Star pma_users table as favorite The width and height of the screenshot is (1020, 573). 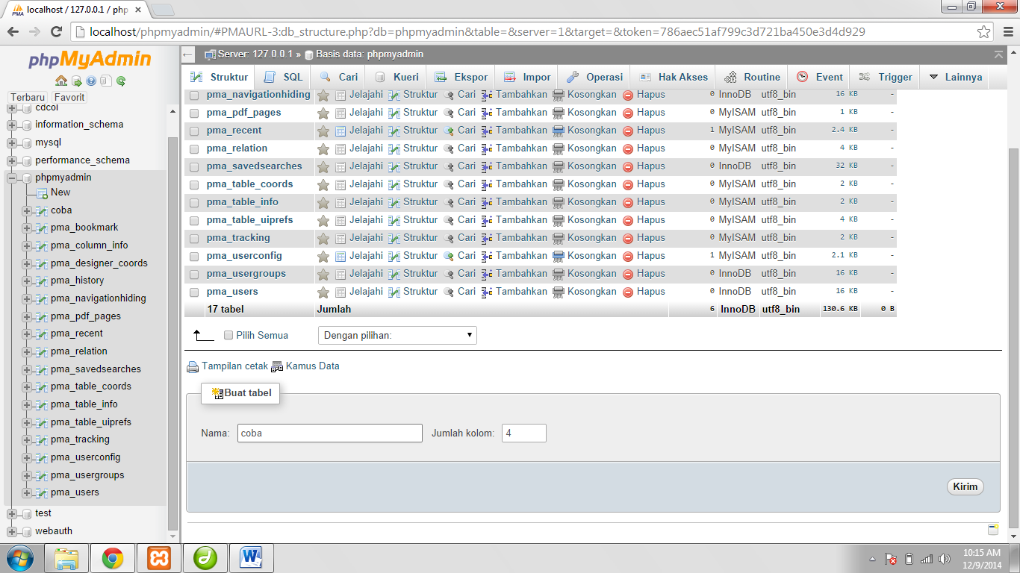click(x=323, y=292)
